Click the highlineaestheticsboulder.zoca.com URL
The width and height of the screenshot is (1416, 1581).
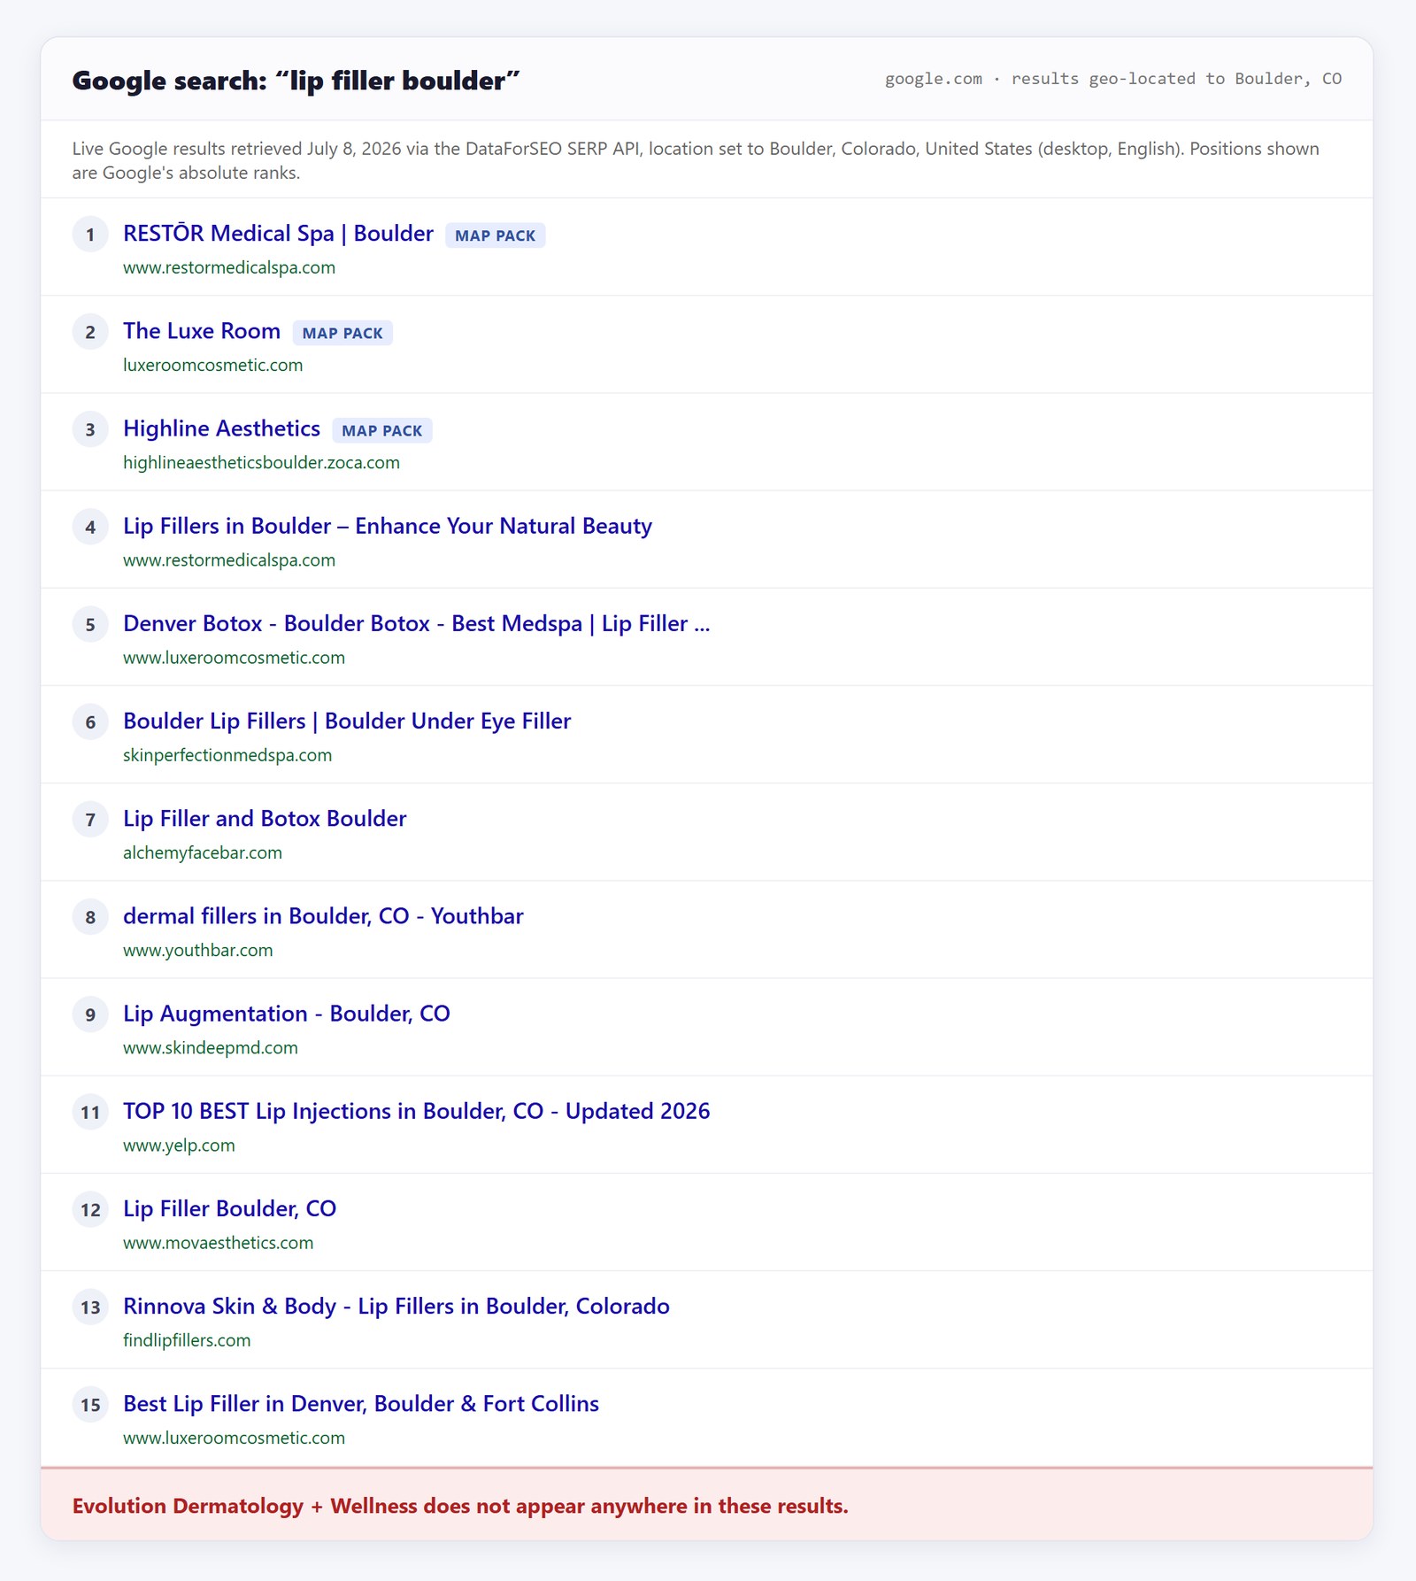click(261, 462)
